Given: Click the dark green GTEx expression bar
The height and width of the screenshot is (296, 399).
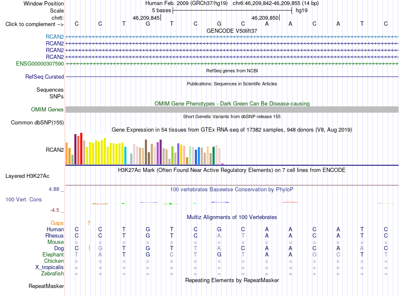Looking at the screenshot, I should click(213, 156).
